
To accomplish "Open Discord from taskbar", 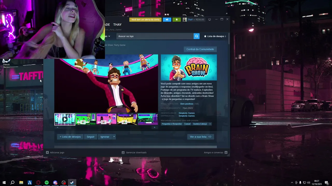I will pos(55,183).
